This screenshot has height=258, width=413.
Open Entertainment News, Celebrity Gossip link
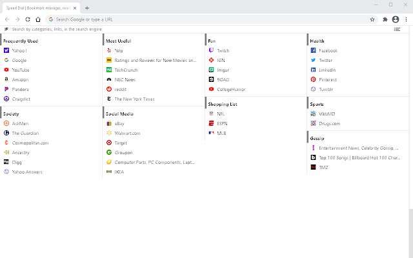[x=359, y=148]
